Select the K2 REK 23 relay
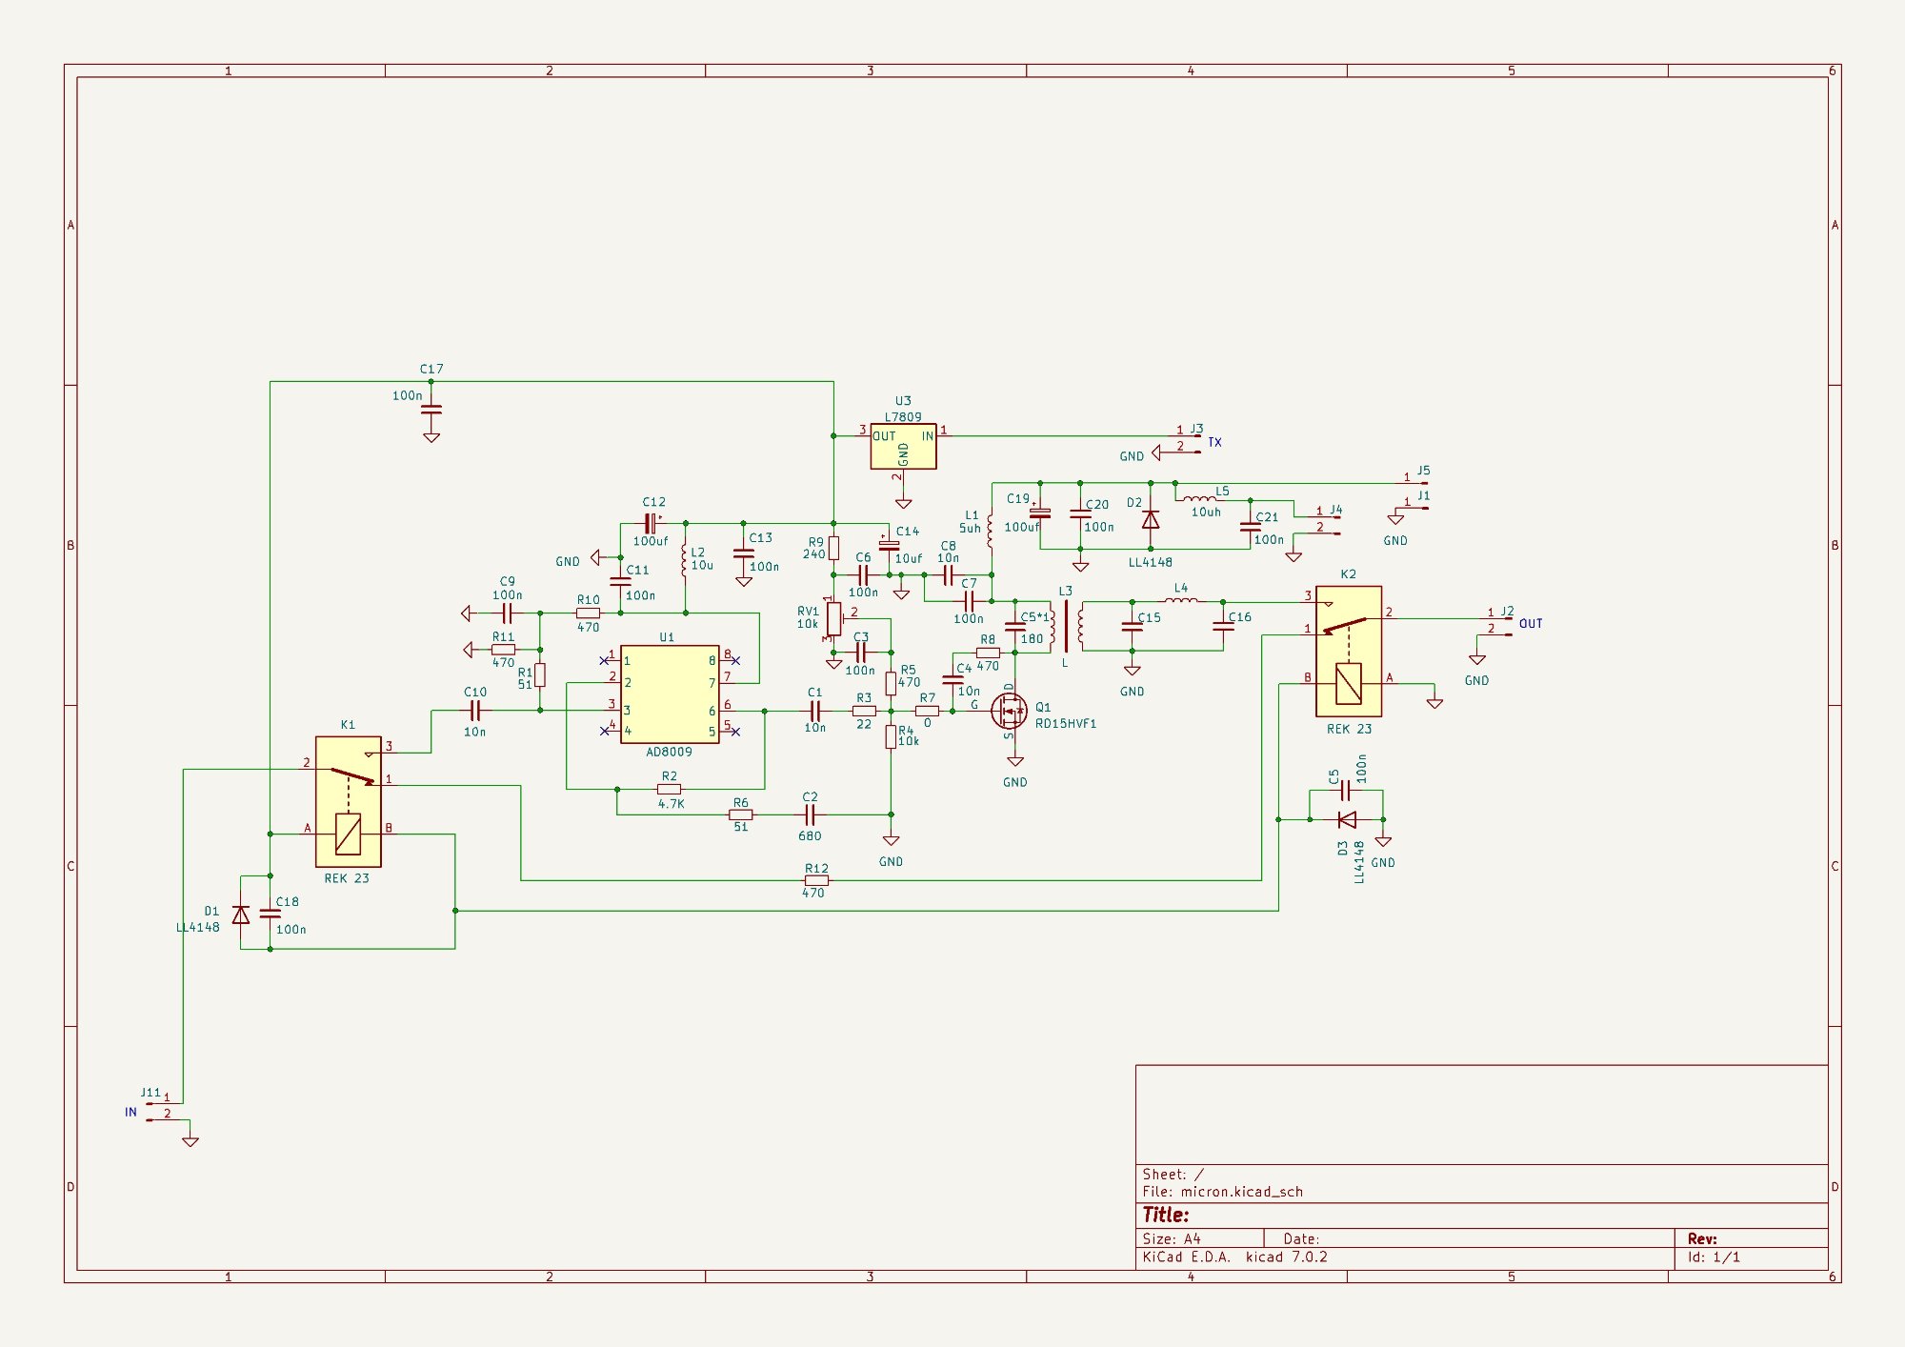This screenshot has height=1347, width=1905. tap(1349, 652)
